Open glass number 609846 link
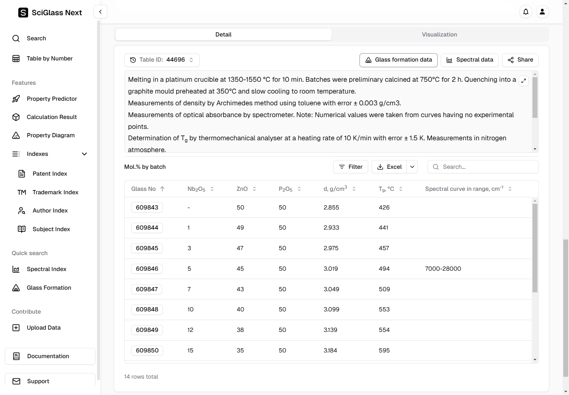Viewport: 569px width, 395px height. click(147, 269)
